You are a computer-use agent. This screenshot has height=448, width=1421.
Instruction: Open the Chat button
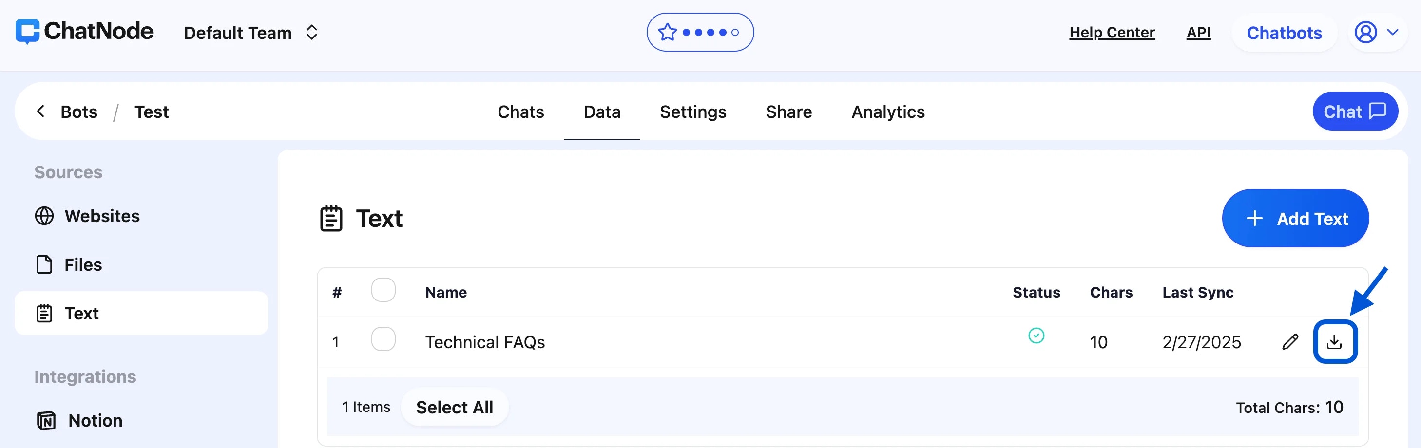point(1355,112)
